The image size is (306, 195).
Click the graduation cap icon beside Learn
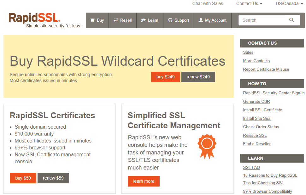143,20
